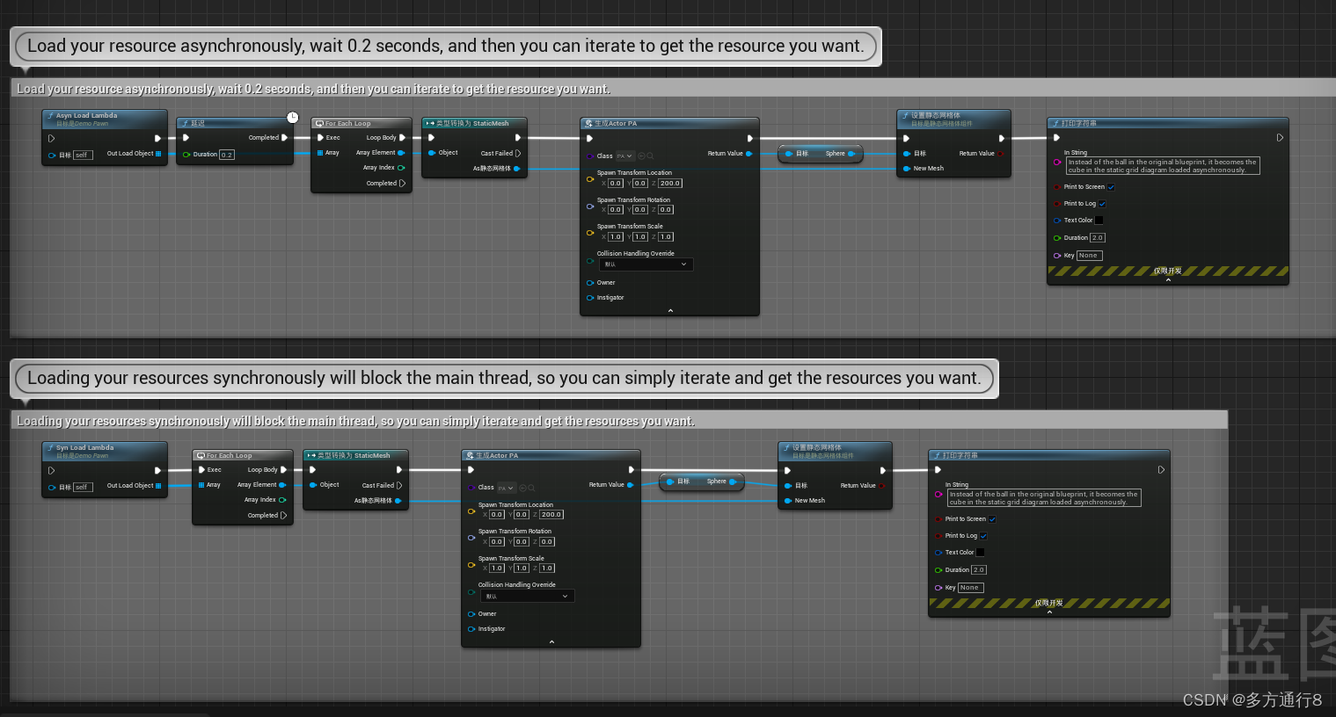Click the Sphere output pin in the async group
Viewport: 1336px width, 717px height.
(851, 154)
